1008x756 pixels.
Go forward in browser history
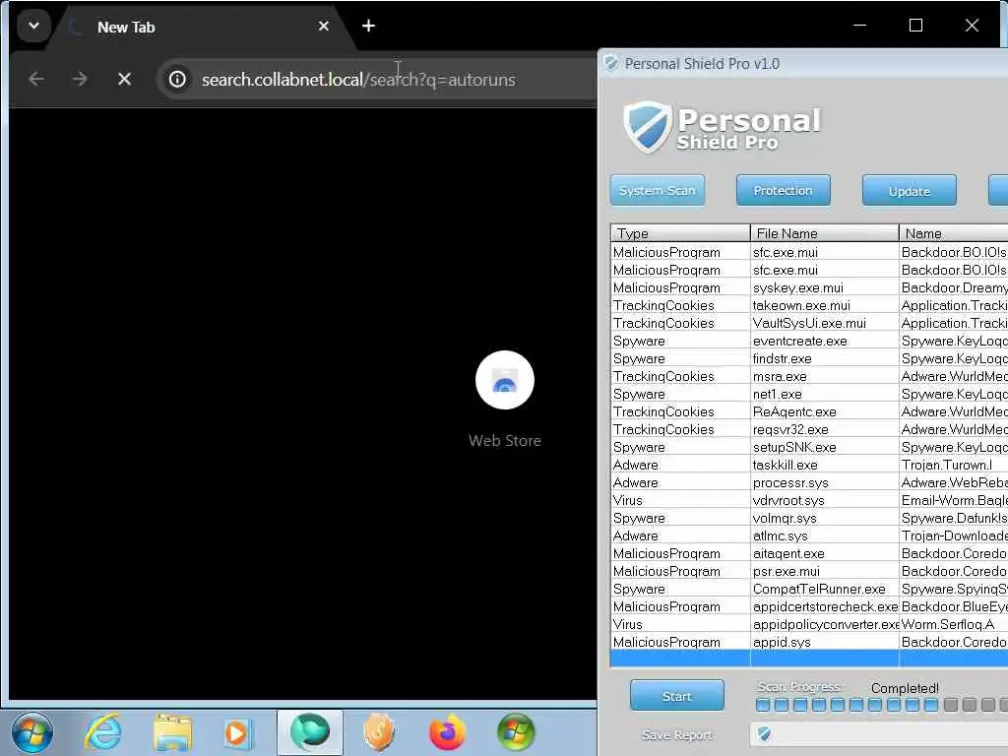[80, 79]
